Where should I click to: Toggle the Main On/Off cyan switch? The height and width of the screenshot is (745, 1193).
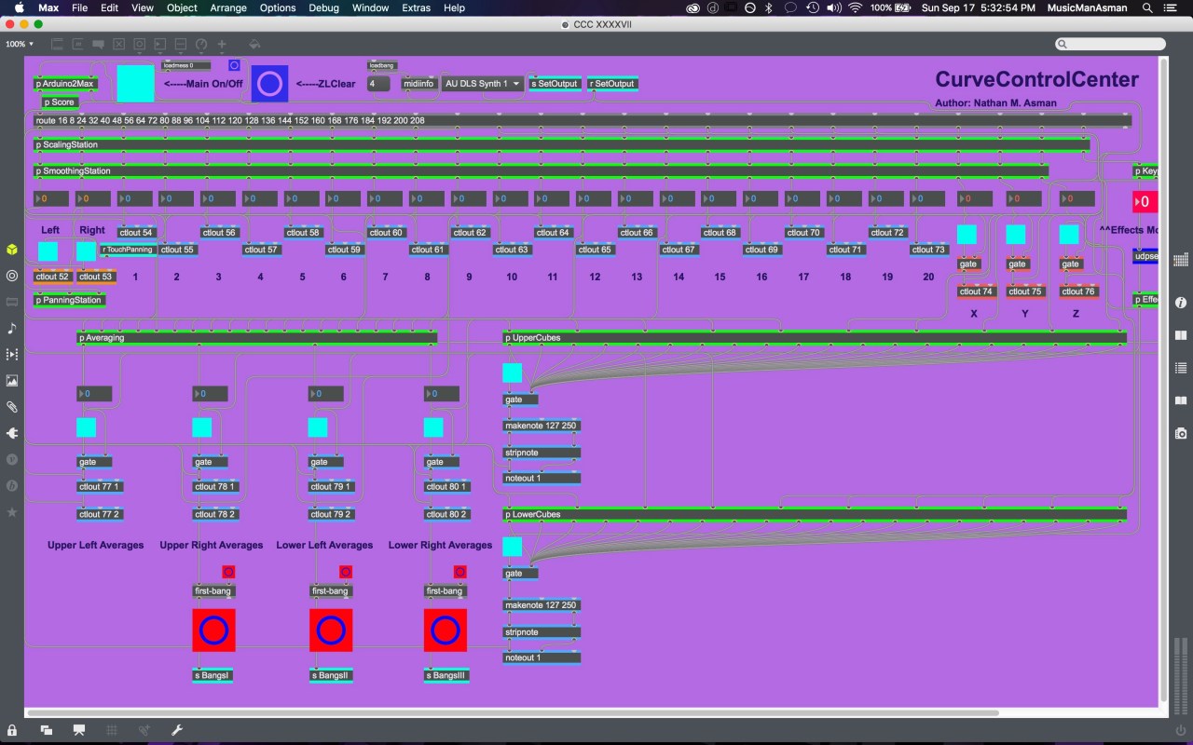pos(135,83)
